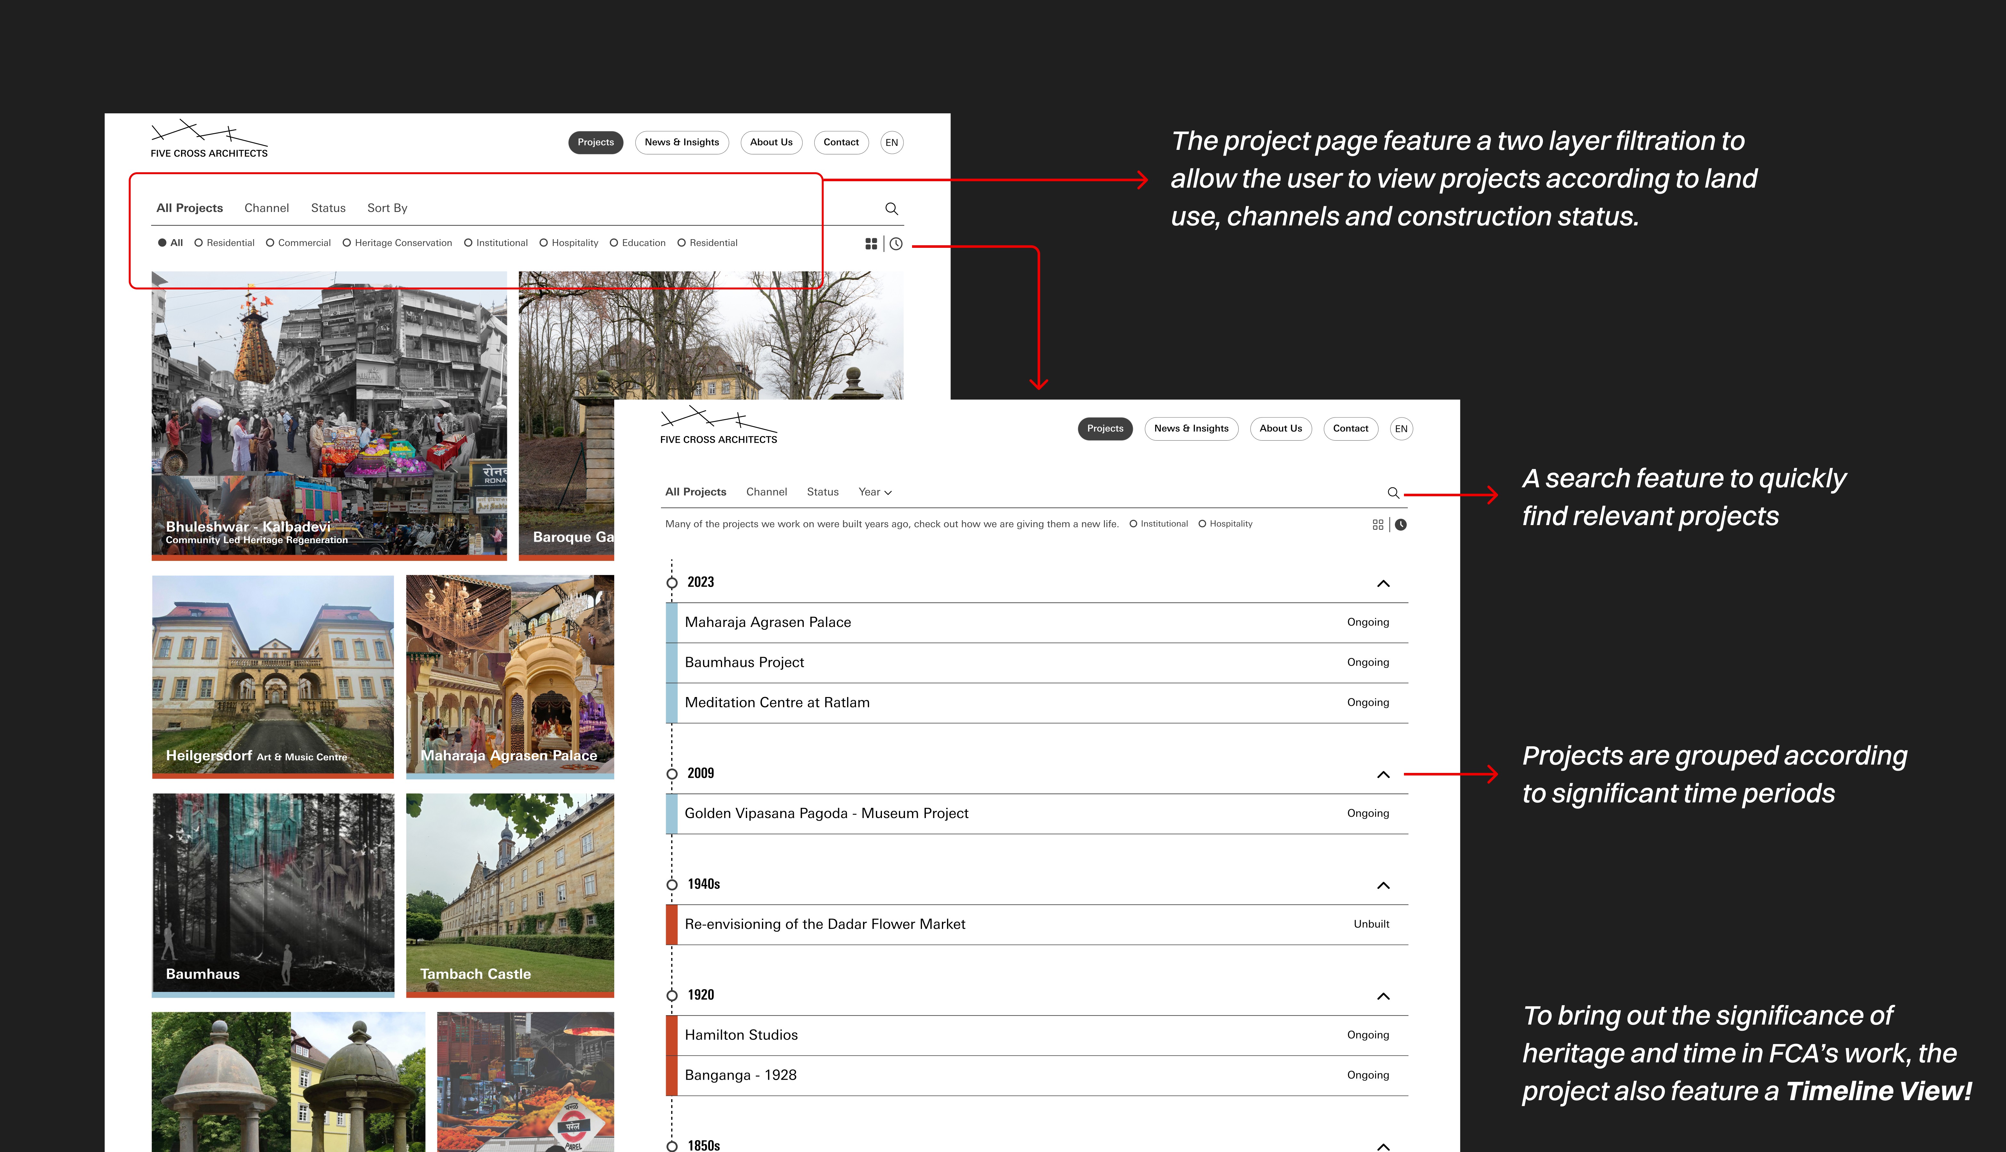Screen dimensions: 2006x1152
Task: Collapse the 1920 group with its chevron
Action: 1383,996
